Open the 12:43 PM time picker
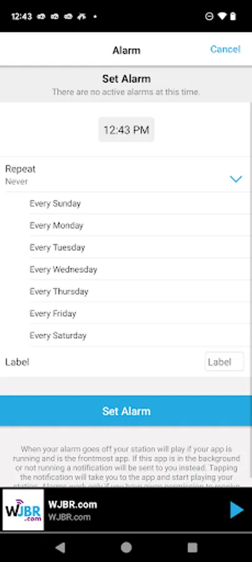This screenshot has width=252, height=562. [127, 130]
